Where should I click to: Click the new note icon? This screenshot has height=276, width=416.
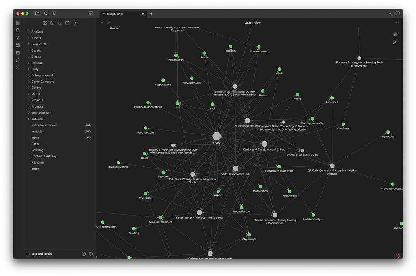(45, 23)
